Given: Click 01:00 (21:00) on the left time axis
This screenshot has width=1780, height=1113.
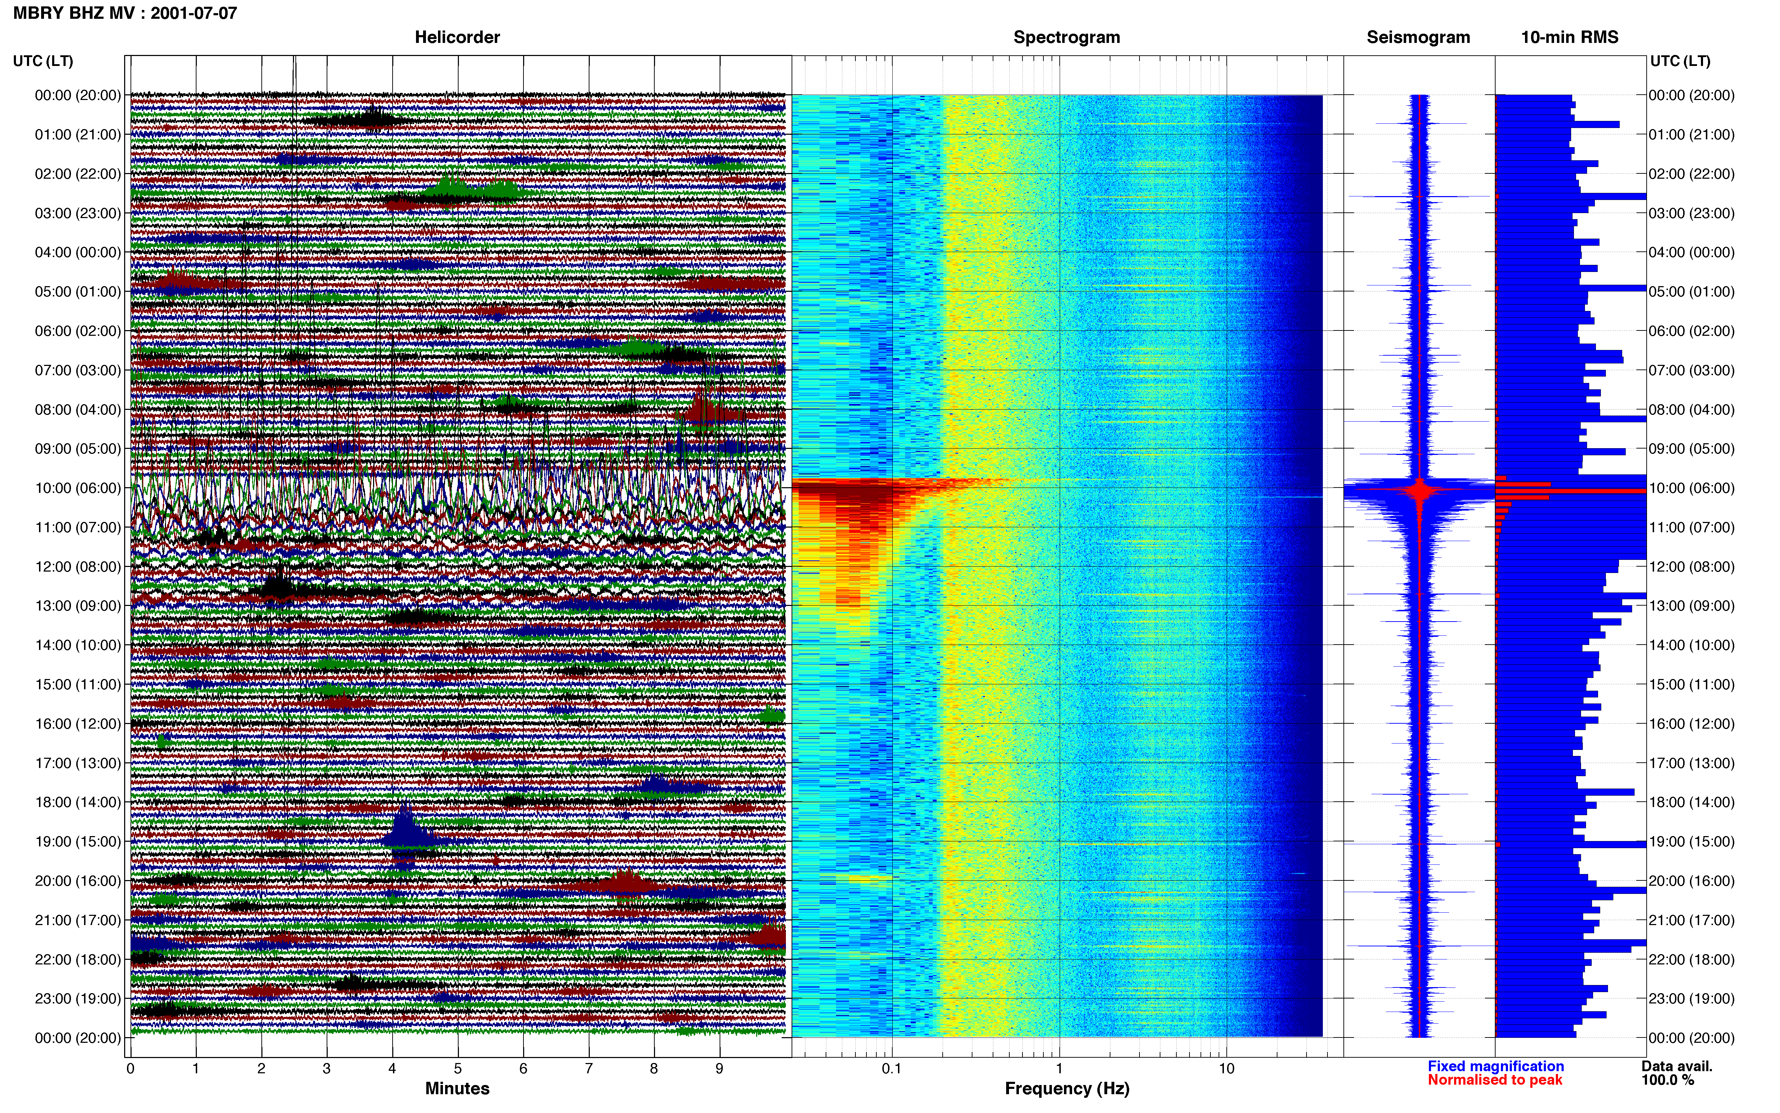Looking at the screenshot, I should pyautogui.click(x=78, y=135).
